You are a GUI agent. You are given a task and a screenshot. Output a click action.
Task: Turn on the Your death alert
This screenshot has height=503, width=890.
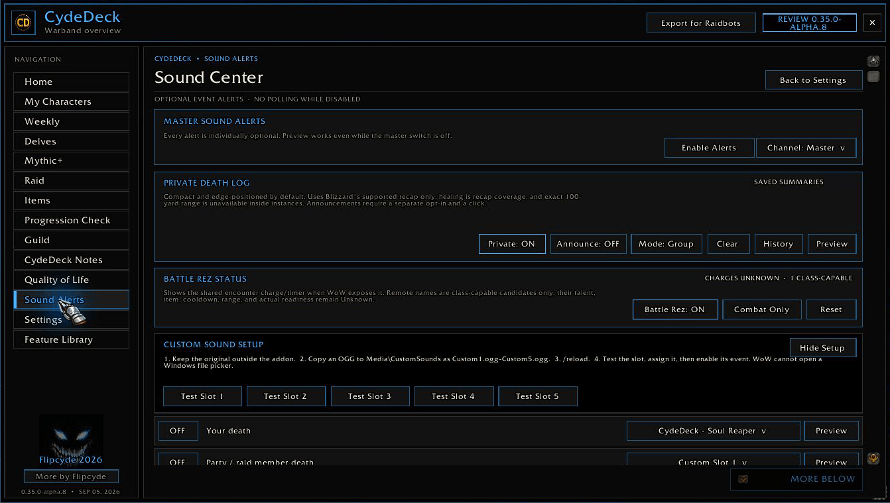point(178,431)
